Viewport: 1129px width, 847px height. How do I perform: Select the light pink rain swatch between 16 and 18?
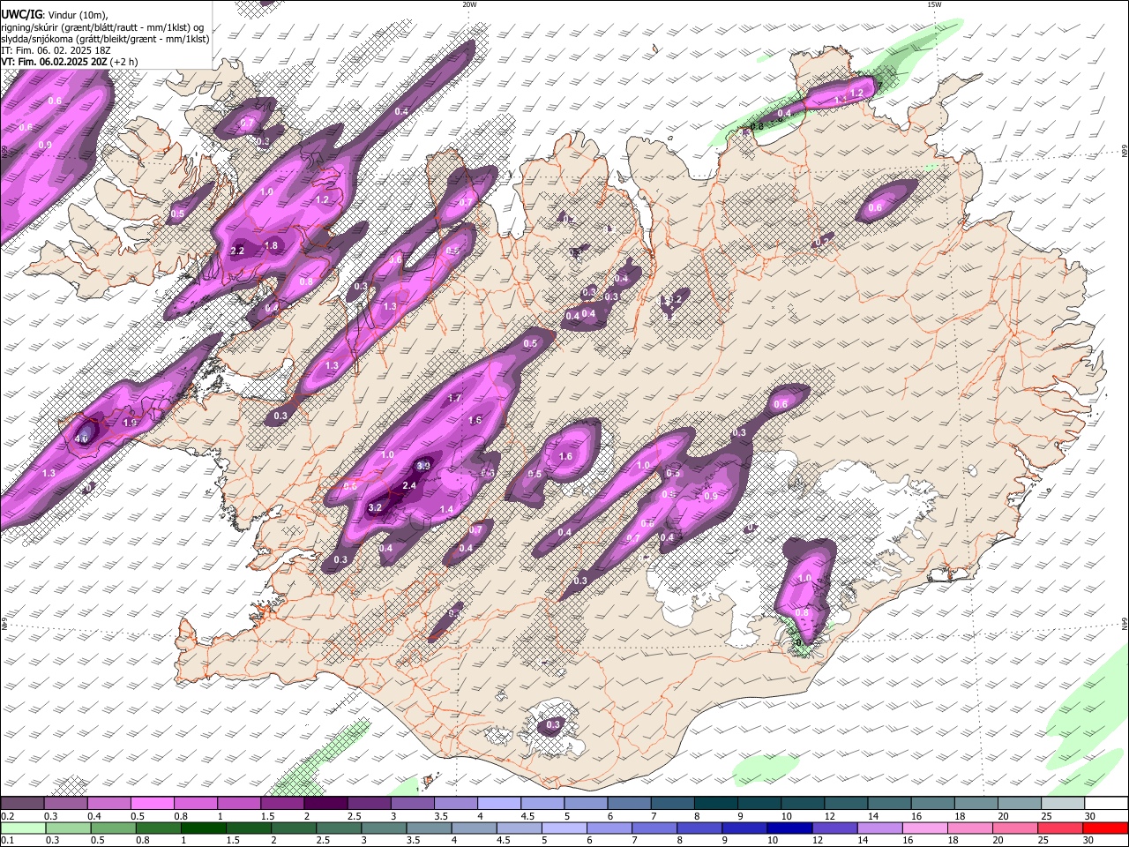(x=924, y=828)
